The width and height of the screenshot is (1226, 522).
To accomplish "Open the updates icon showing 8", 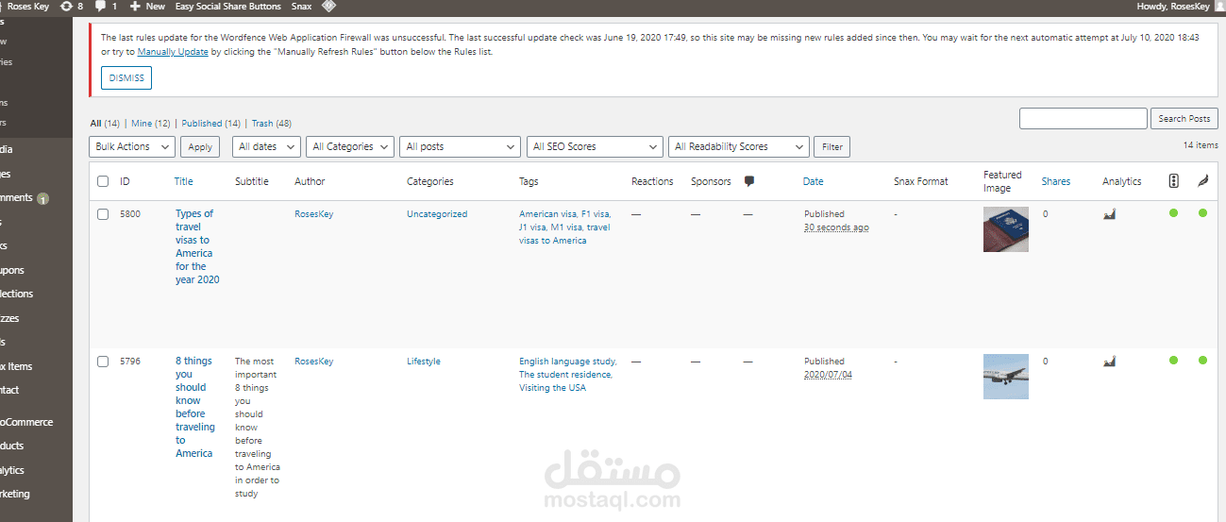I will [71, 6].
